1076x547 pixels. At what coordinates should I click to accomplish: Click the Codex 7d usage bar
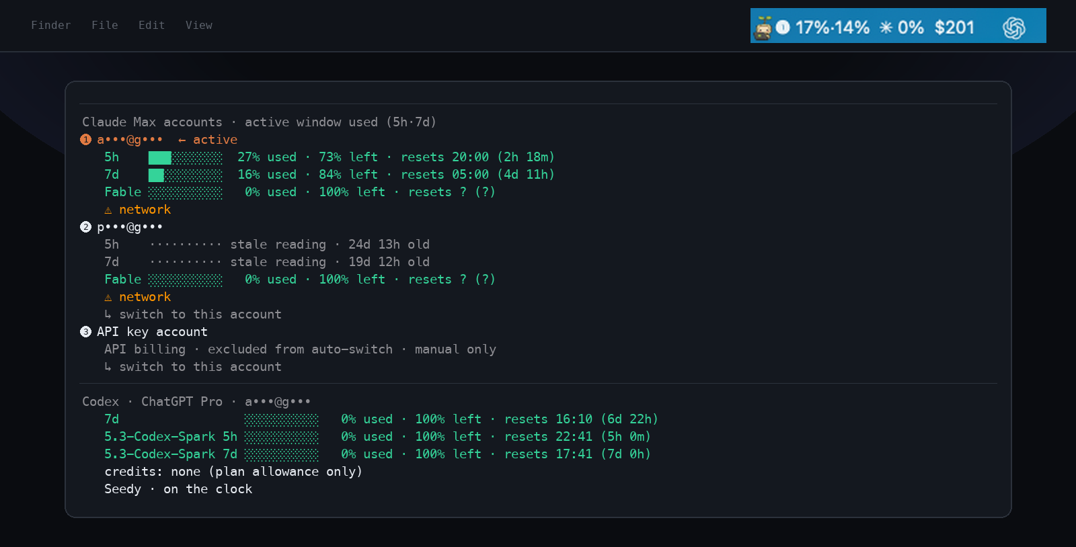tap(282, 419)
